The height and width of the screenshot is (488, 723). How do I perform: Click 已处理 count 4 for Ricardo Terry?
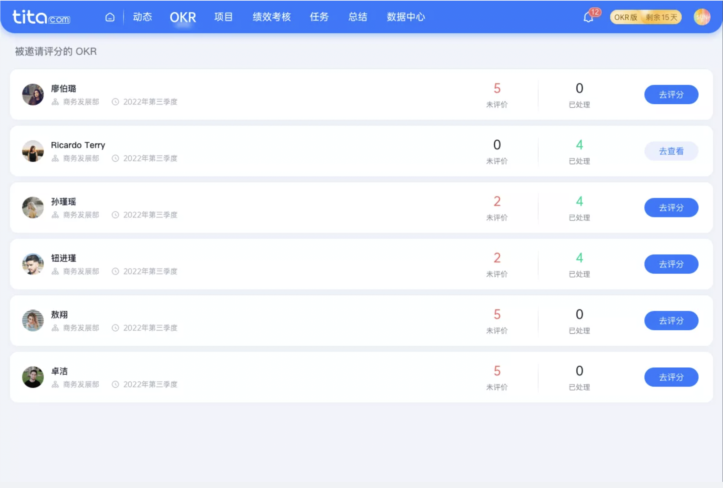pyautogui.click(x=579, y=145)
